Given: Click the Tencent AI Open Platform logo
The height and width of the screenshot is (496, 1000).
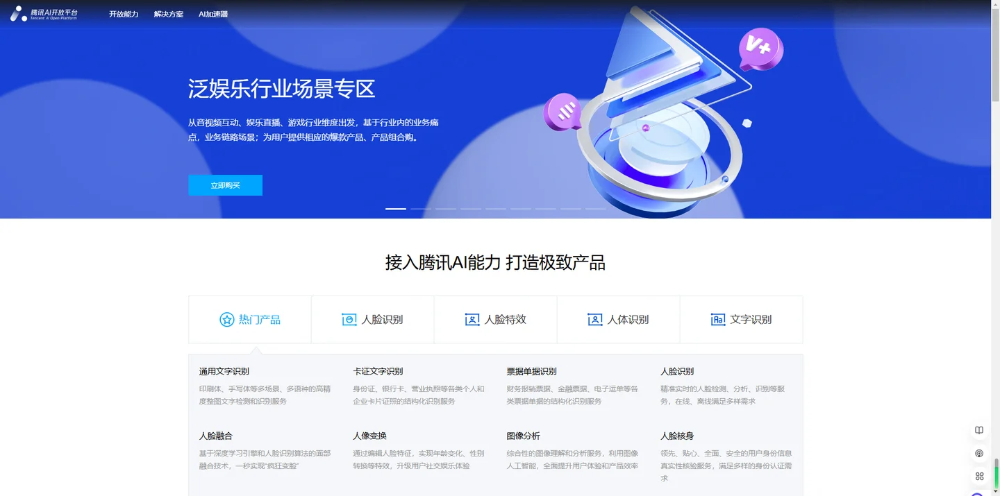Looking at the screenshot, I should [x=44, y=14].
